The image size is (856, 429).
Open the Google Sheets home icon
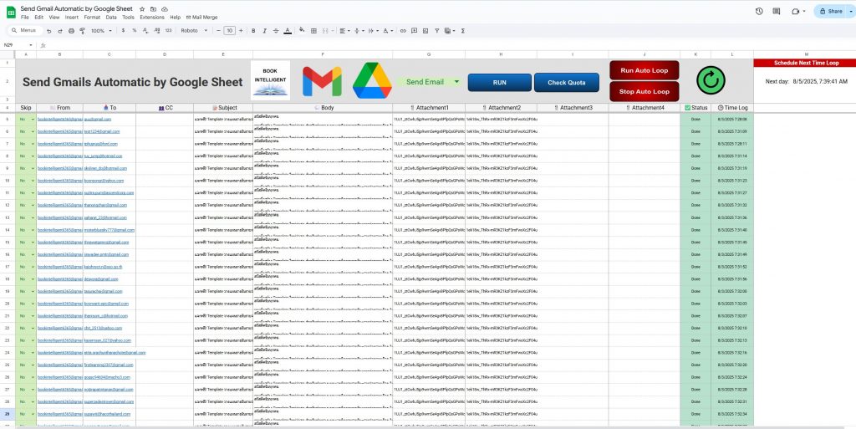point(10,13)
